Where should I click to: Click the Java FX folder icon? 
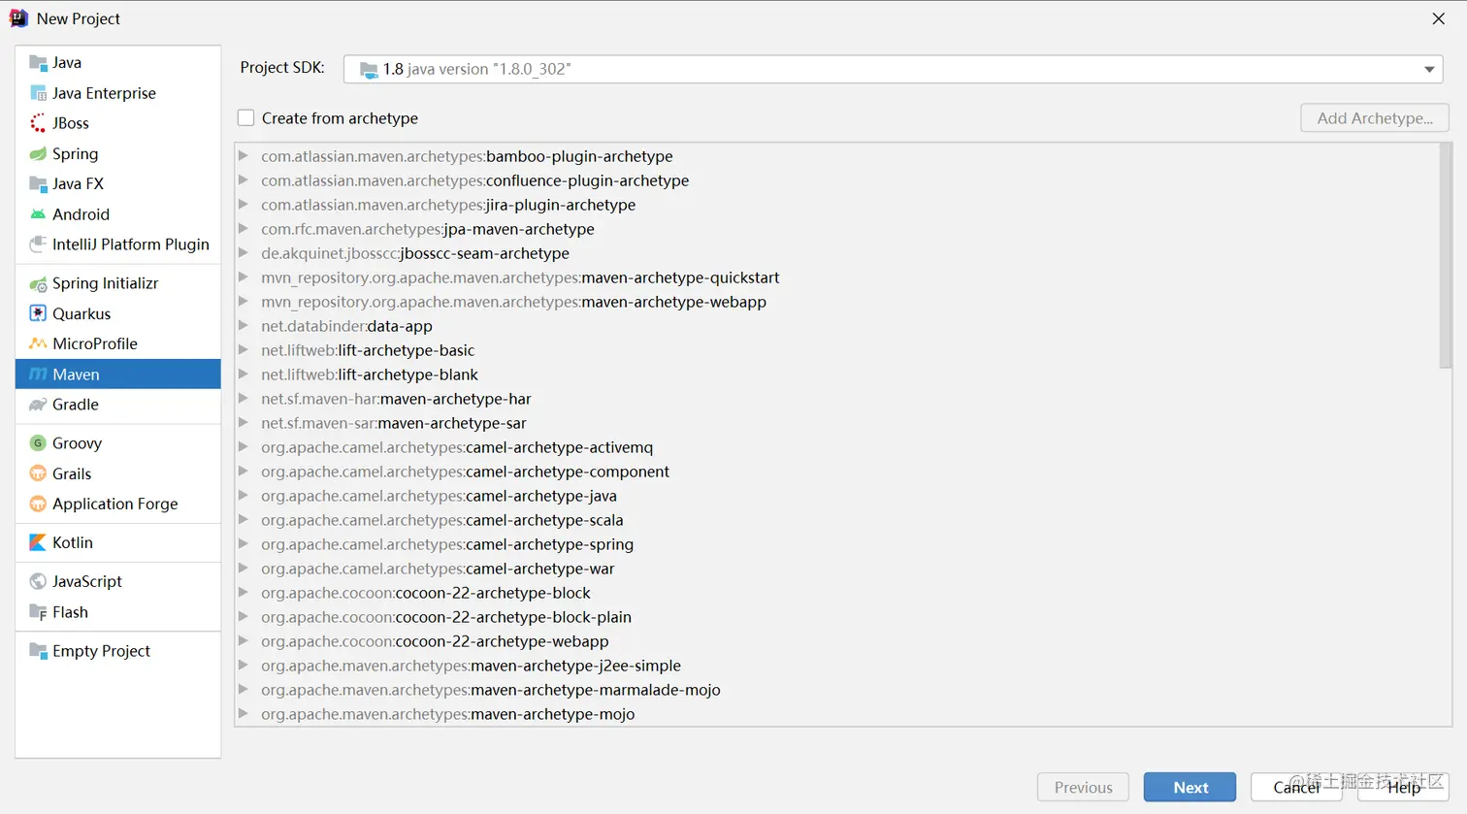[x=38, y=183]
